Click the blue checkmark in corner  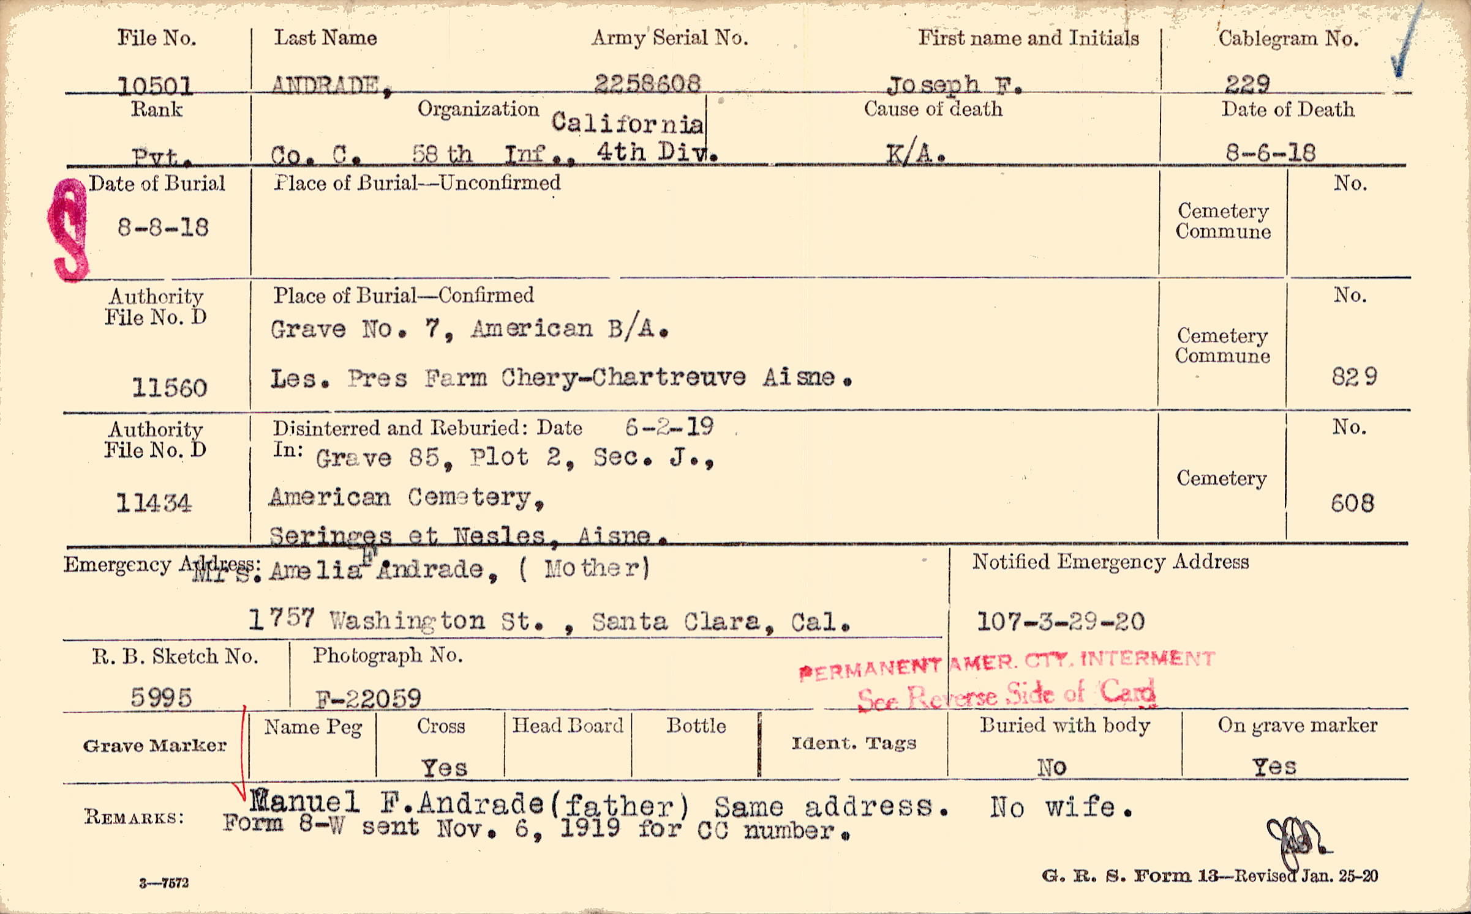click(x=1407, y=44)
